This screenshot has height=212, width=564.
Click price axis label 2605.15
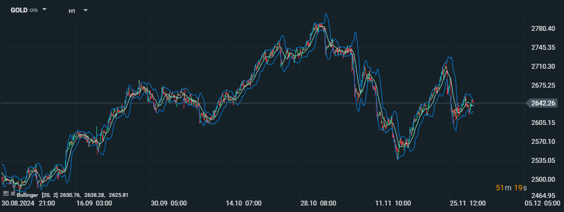coord(543,123)
